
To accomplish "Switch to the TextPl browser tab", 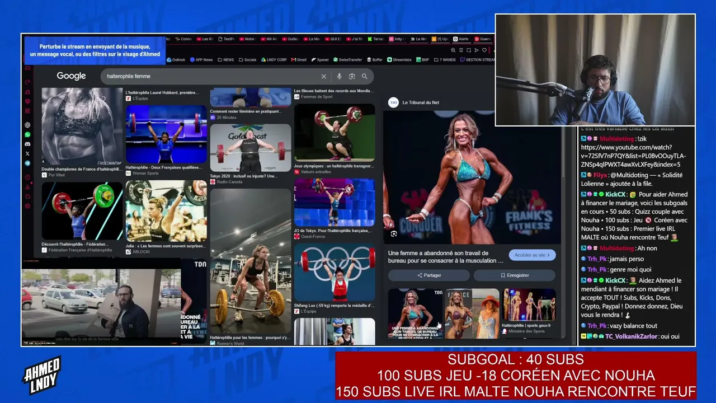I will click(x=226, y=39).
